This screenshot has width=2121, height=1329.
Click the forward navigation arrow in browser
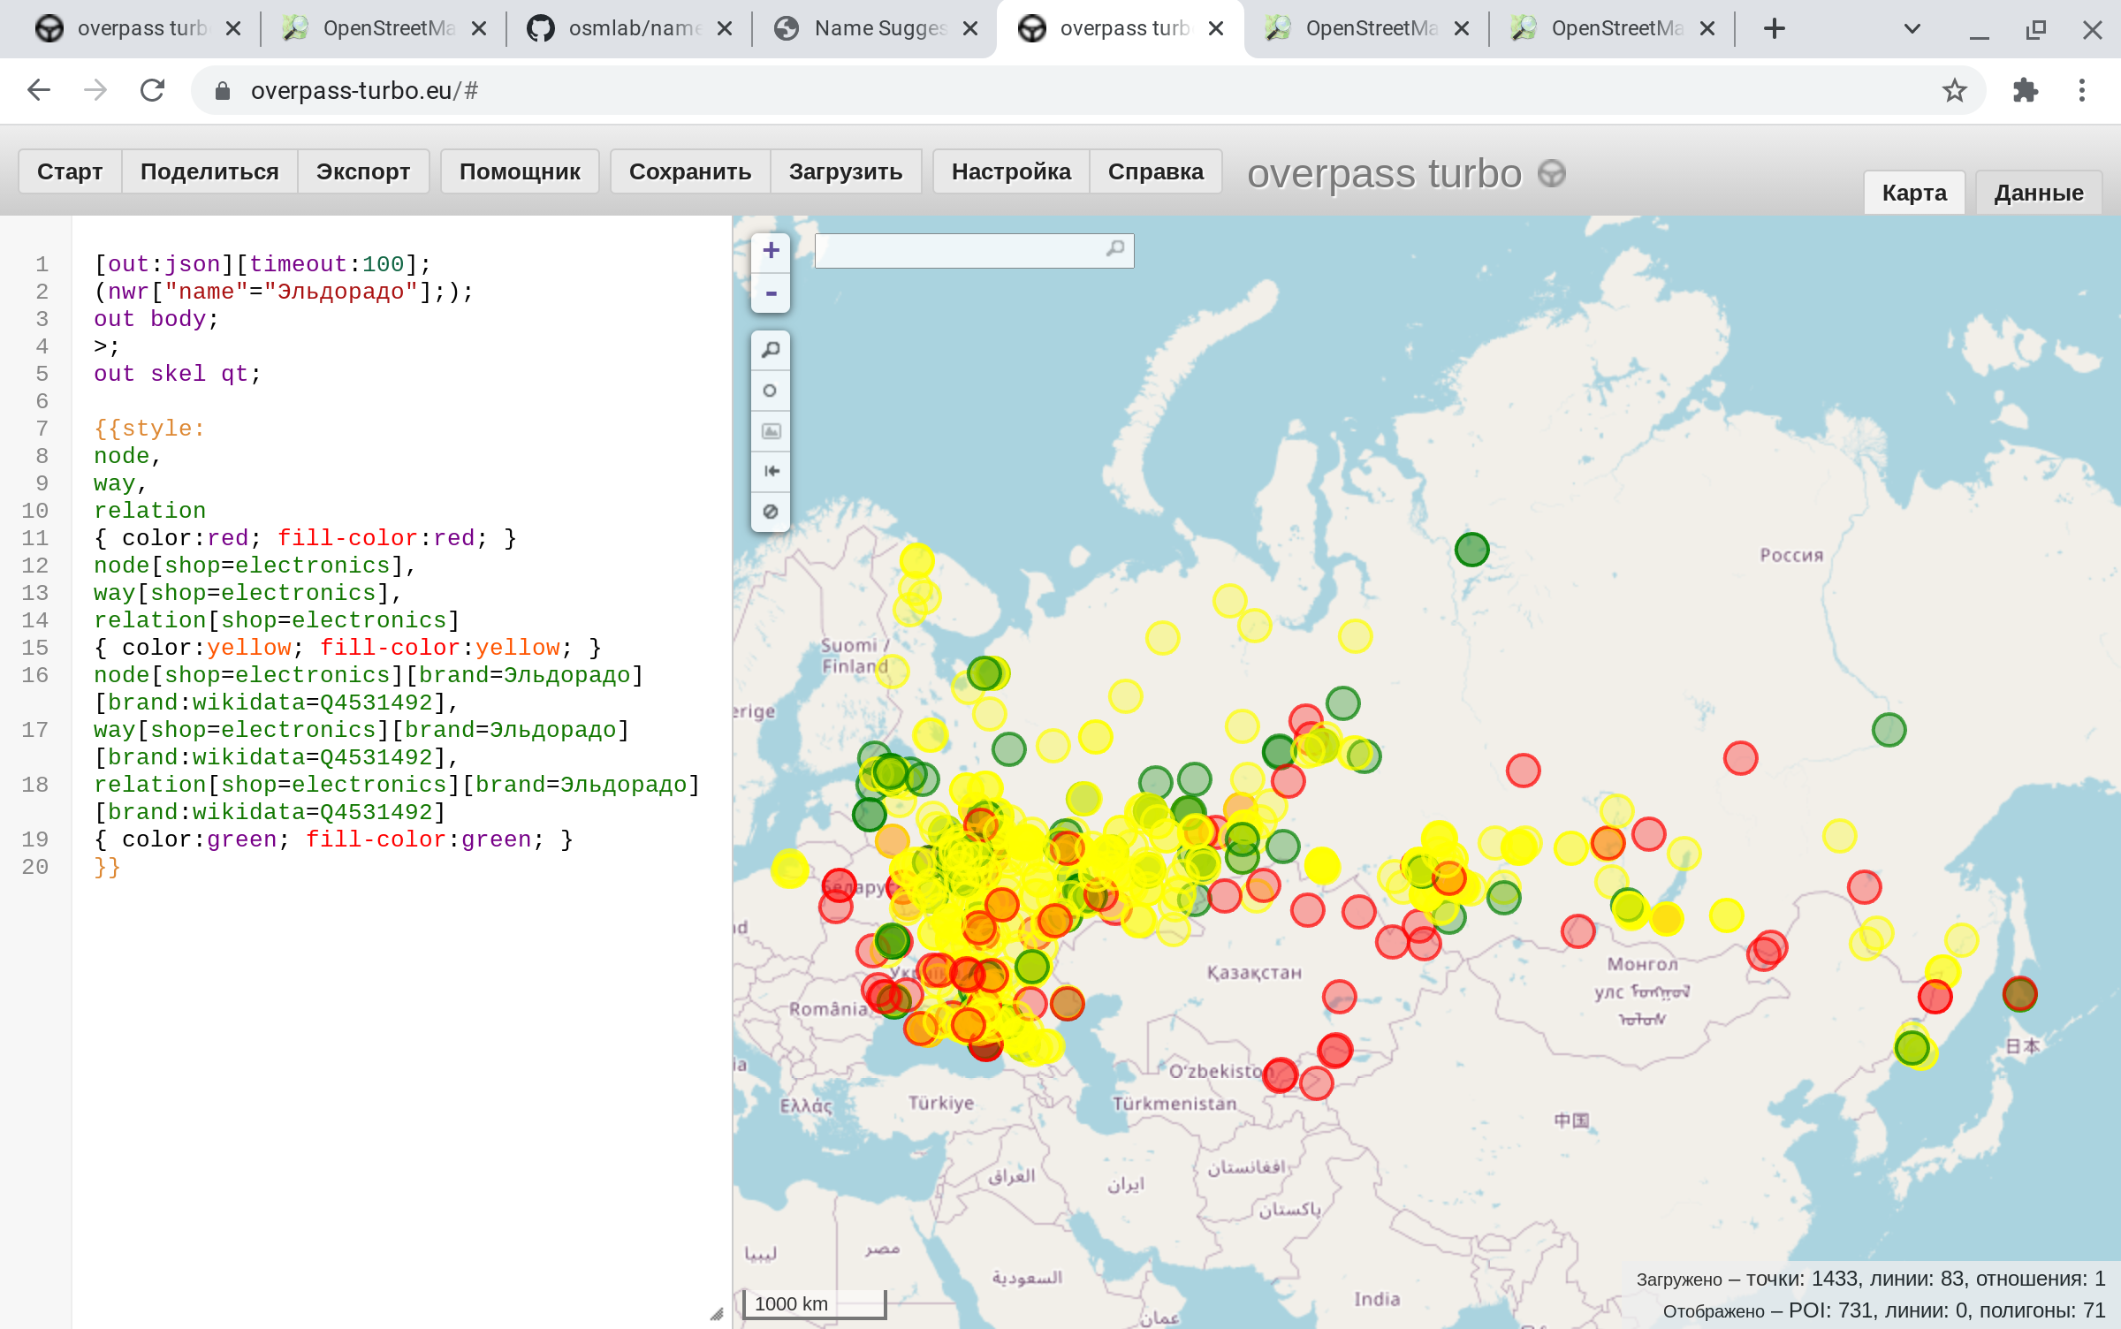pos(95,90)
